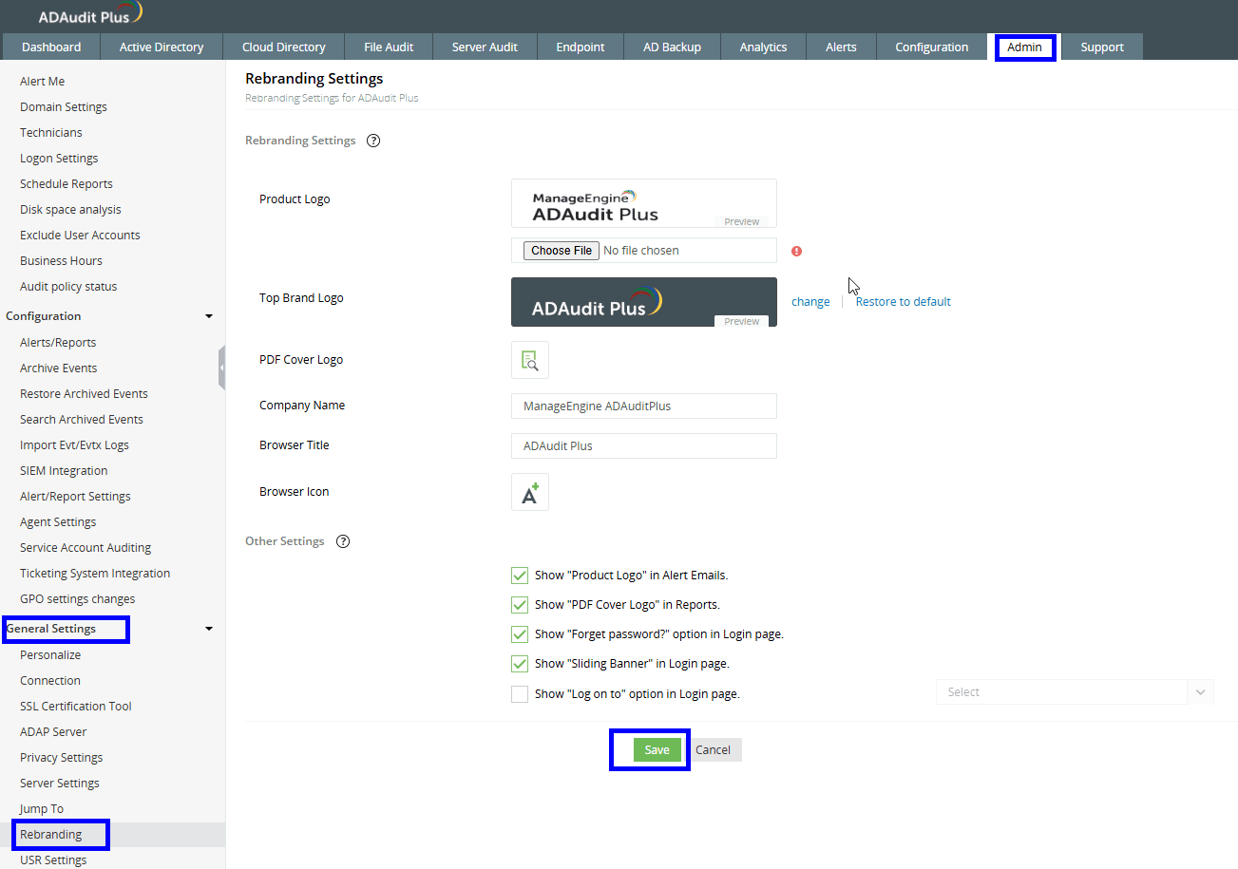
Task: Open the Configuration top tab
Action: 932,47
